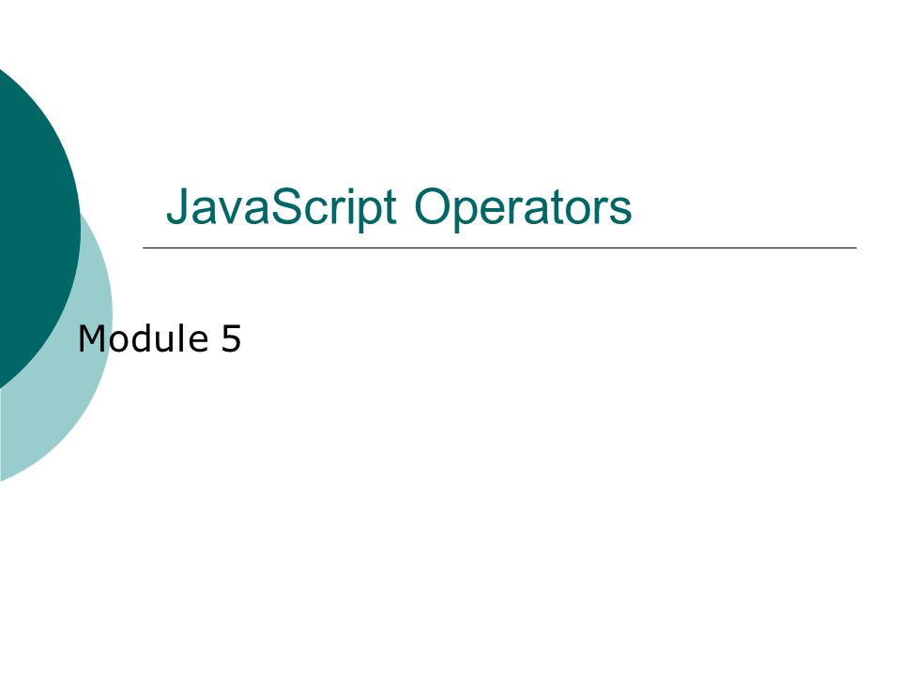Click the capital J in JavaScript
This screenshot has height=675, width=901.
click(177, 205)
